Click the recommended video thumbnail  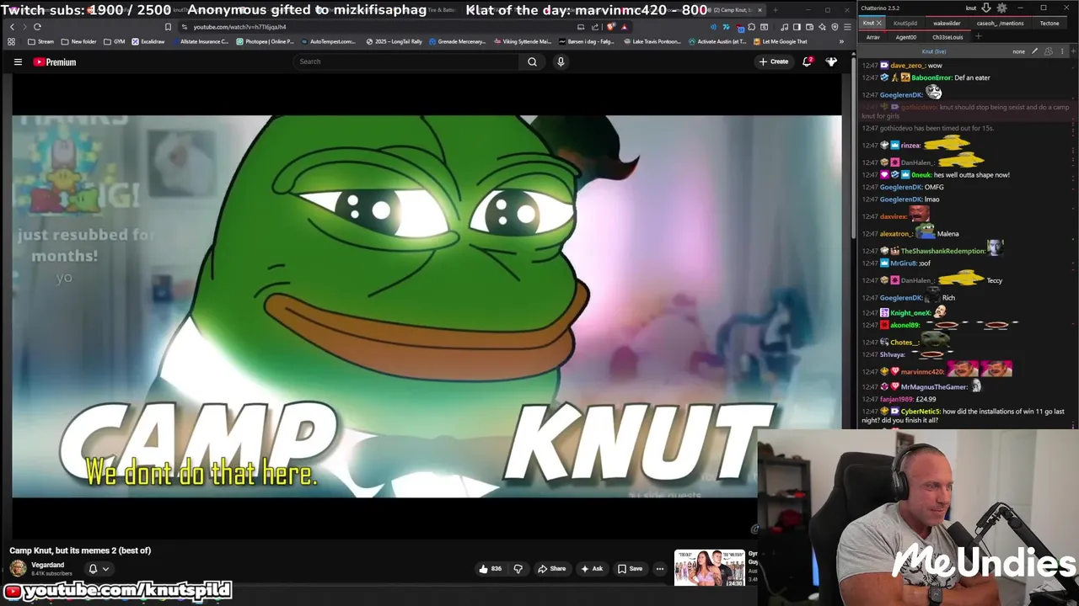[709, 568]
